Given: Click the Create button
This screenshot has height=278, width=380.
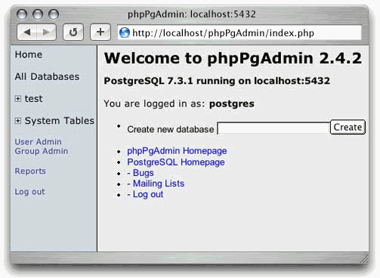Looking at the screenshot, I should pyautogui.click(x=348, y=127).
